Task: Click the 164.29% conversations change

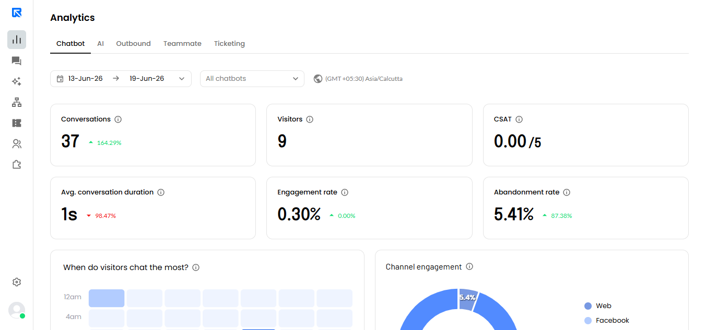Action: [109, 143]
